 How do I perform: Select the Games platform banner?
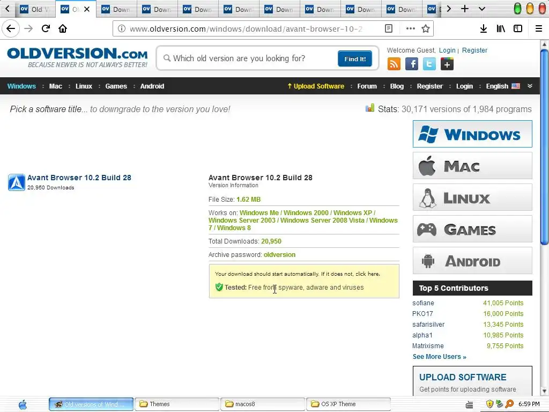[x=472, y=229]
